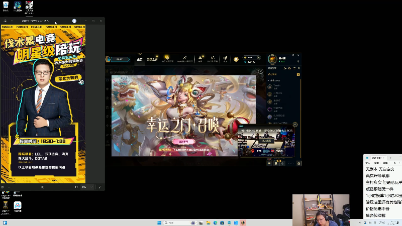
Task: Click the TES vs WBG match video thumbnail
Action: (266, 141)
